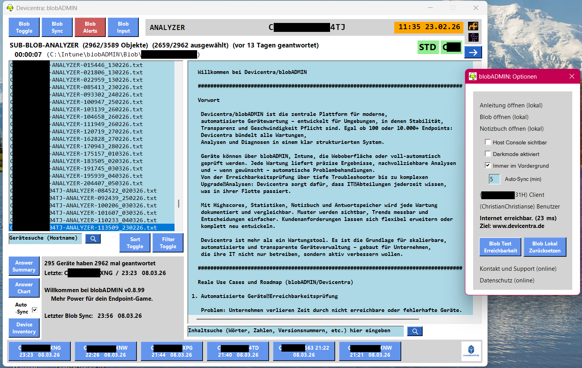Toggle the Auto-Sync checkbox in the left panel
Image resolution: width=582 pixels, height=368 pixels.
tap(35, 309)
